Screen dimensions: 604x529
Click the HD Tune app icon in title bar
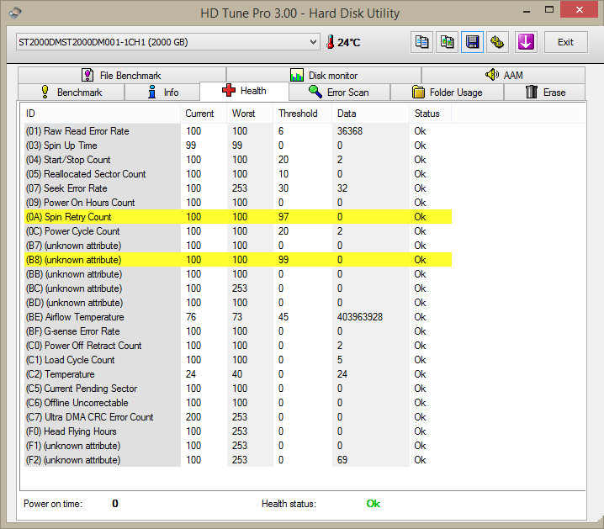(x=15, y=13)
